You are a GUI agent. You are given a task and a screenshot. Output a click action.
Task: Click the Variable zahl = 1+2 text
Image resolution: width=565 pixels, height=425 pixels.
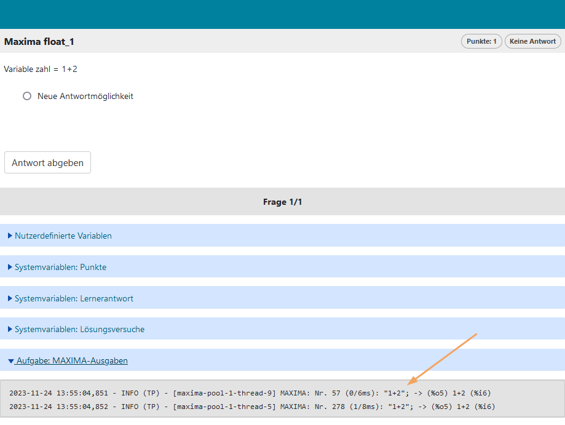click(x=41, y=70)
